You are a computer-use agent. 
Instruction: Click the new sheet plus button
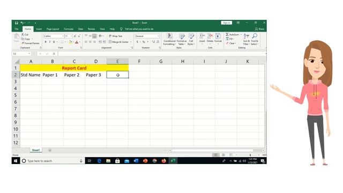[50, 150]
